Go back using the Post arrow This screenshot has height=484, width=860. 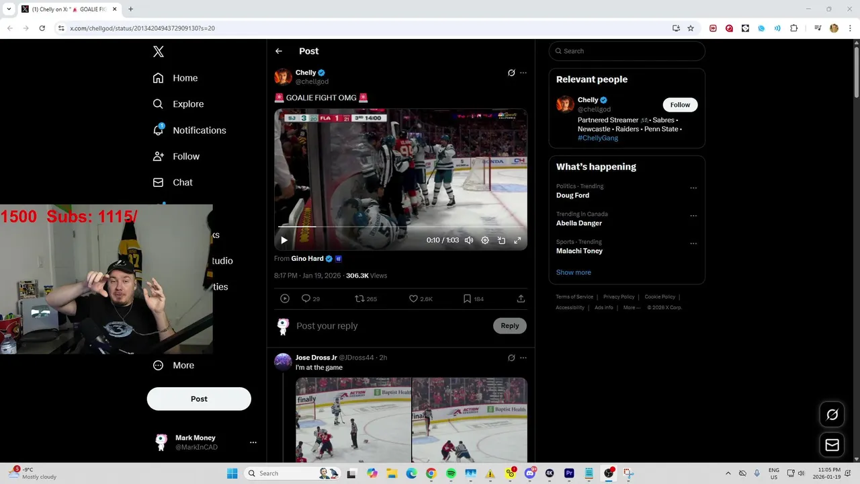[x=279, y=51]
